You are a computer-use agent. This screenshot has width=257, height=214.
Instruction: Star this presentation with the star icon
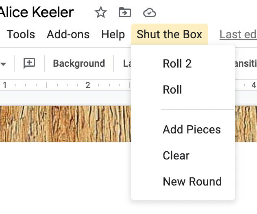coord(100,12)
